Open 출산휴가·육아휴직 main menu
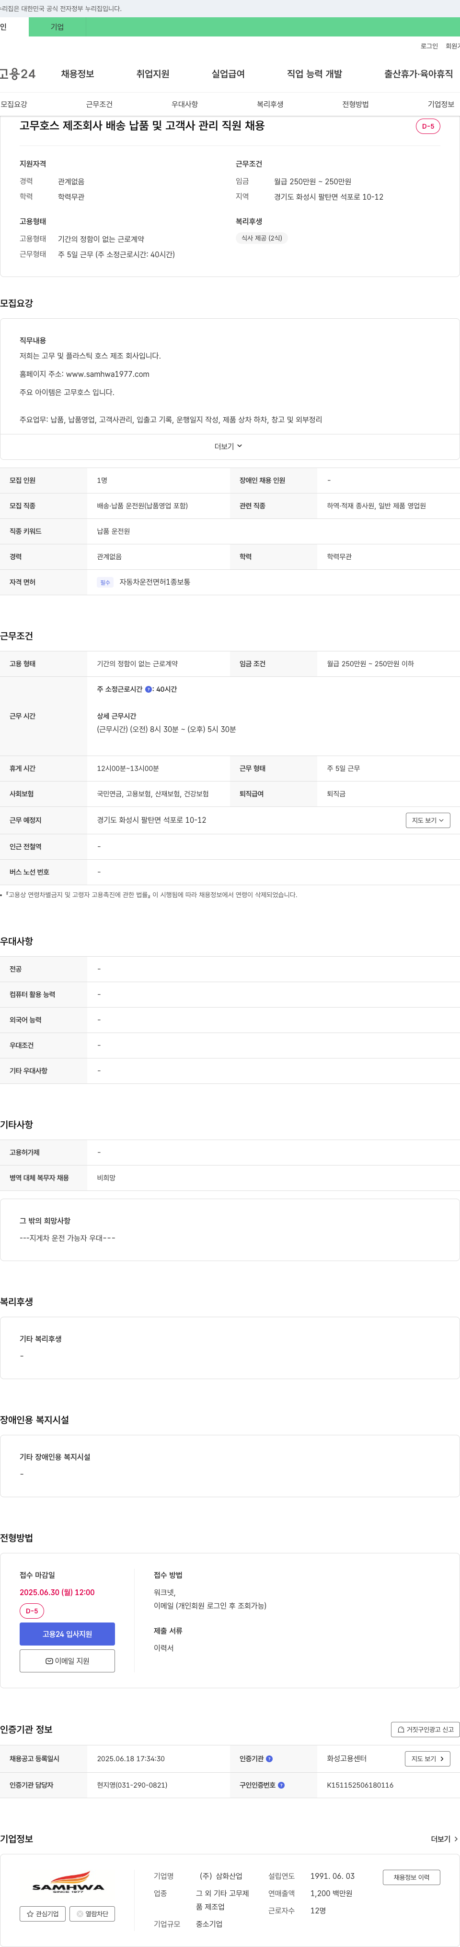Image resolution: width=460 pixels, height=1947 pixels. click(x=418, y=74)
